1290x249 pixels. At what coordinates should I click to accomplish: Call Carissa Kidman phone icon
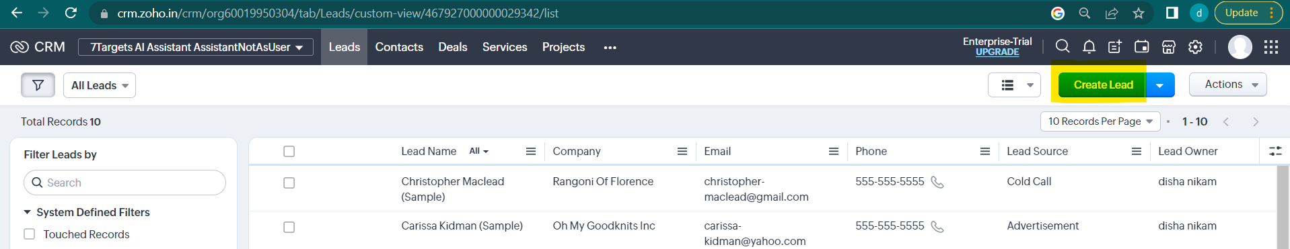tap(937, 226)
